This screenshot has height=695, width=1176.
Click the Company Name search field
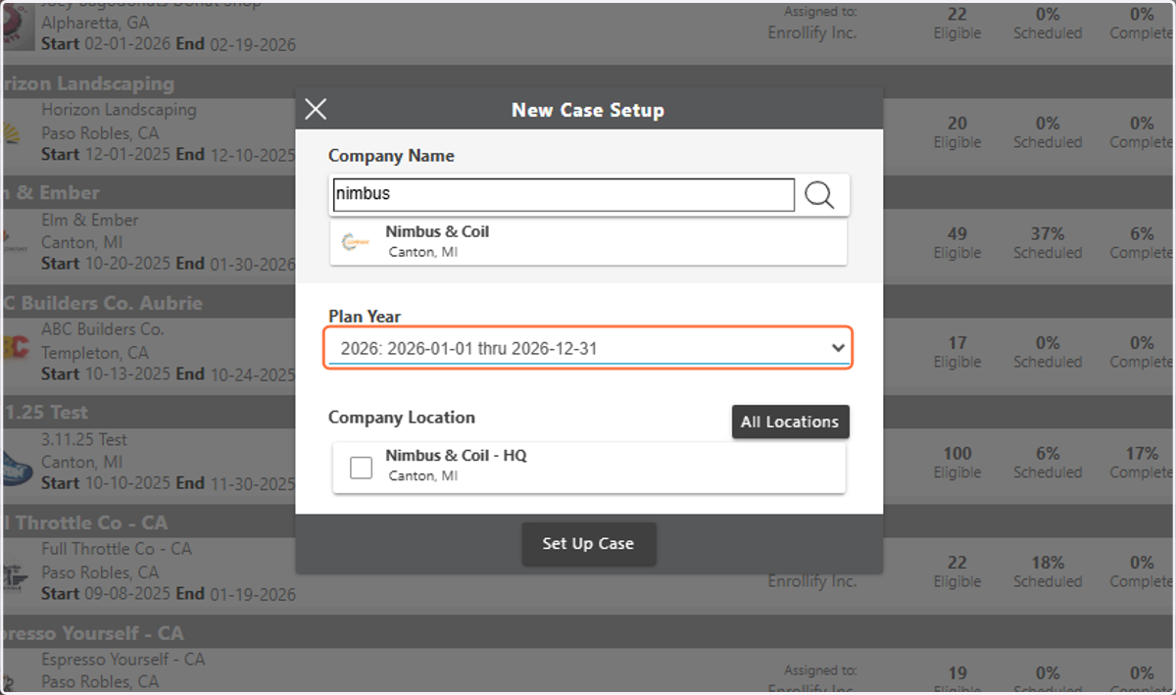point(563,194)
